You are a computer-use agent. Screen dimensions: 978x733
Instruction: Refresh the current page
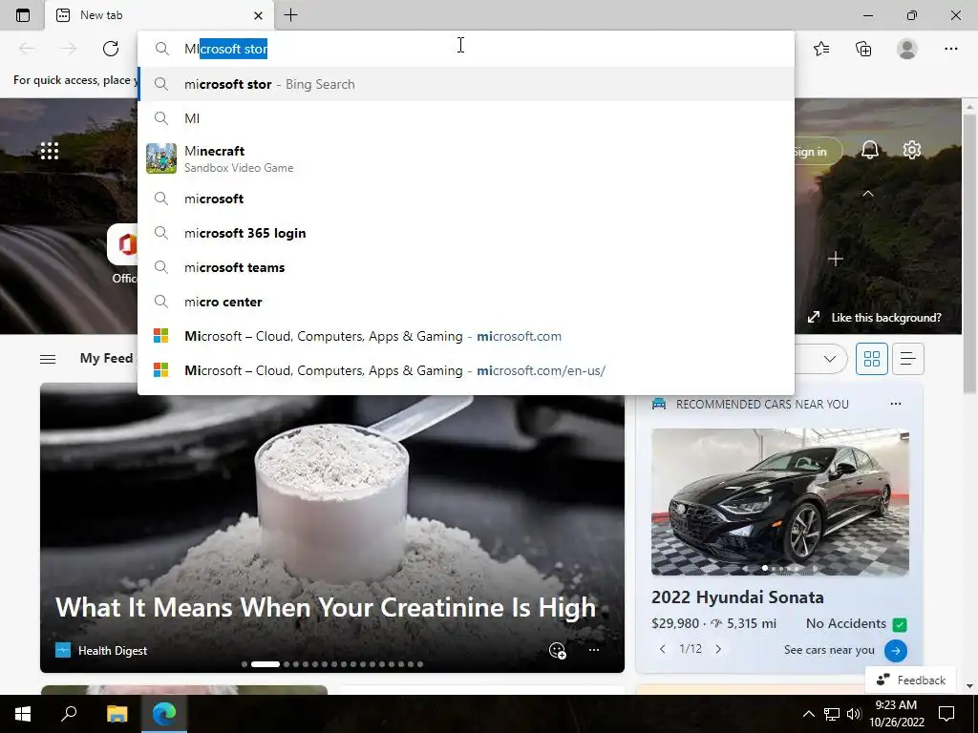point(111,49)
